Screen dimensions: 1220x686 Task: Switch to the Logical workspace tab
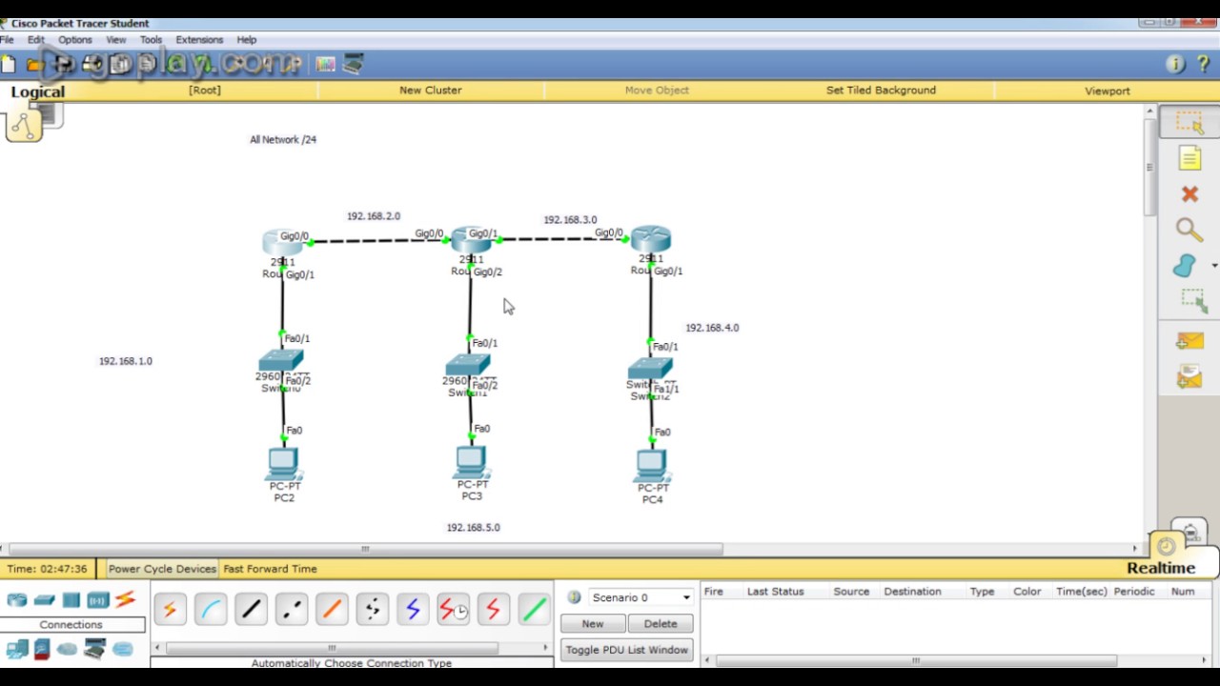click(x=38, y=91)
